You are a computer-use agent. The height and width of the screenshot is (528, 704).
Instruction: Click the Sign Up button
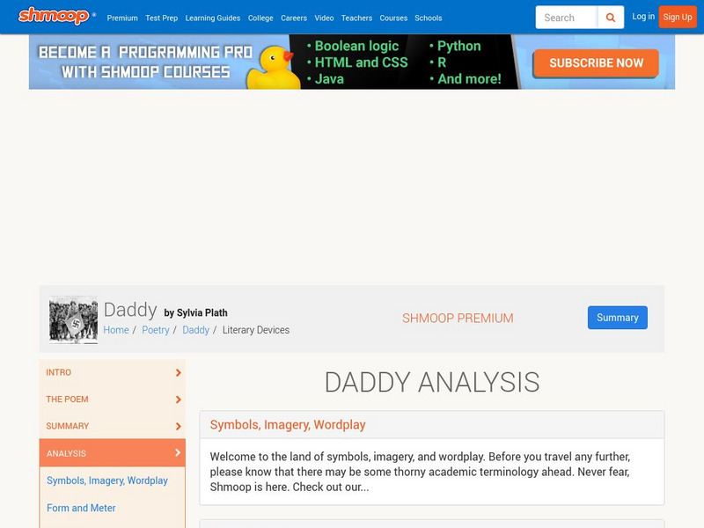pos(677,17)
